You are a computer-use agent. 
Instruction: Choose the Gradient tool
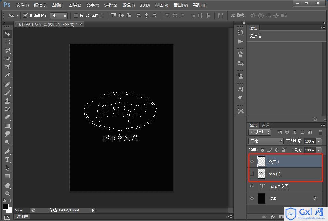(x=7, y=126)
